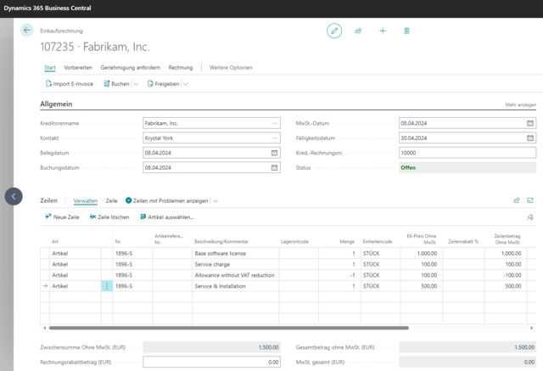
Task: Click the Freigeben action
Action: [164, 84]
